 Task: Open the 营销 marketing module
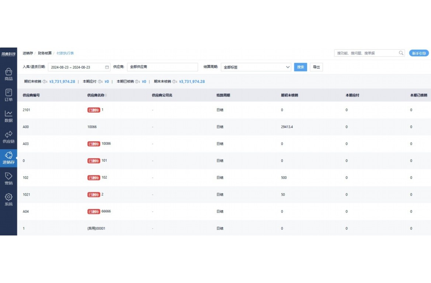coord(8,178)
